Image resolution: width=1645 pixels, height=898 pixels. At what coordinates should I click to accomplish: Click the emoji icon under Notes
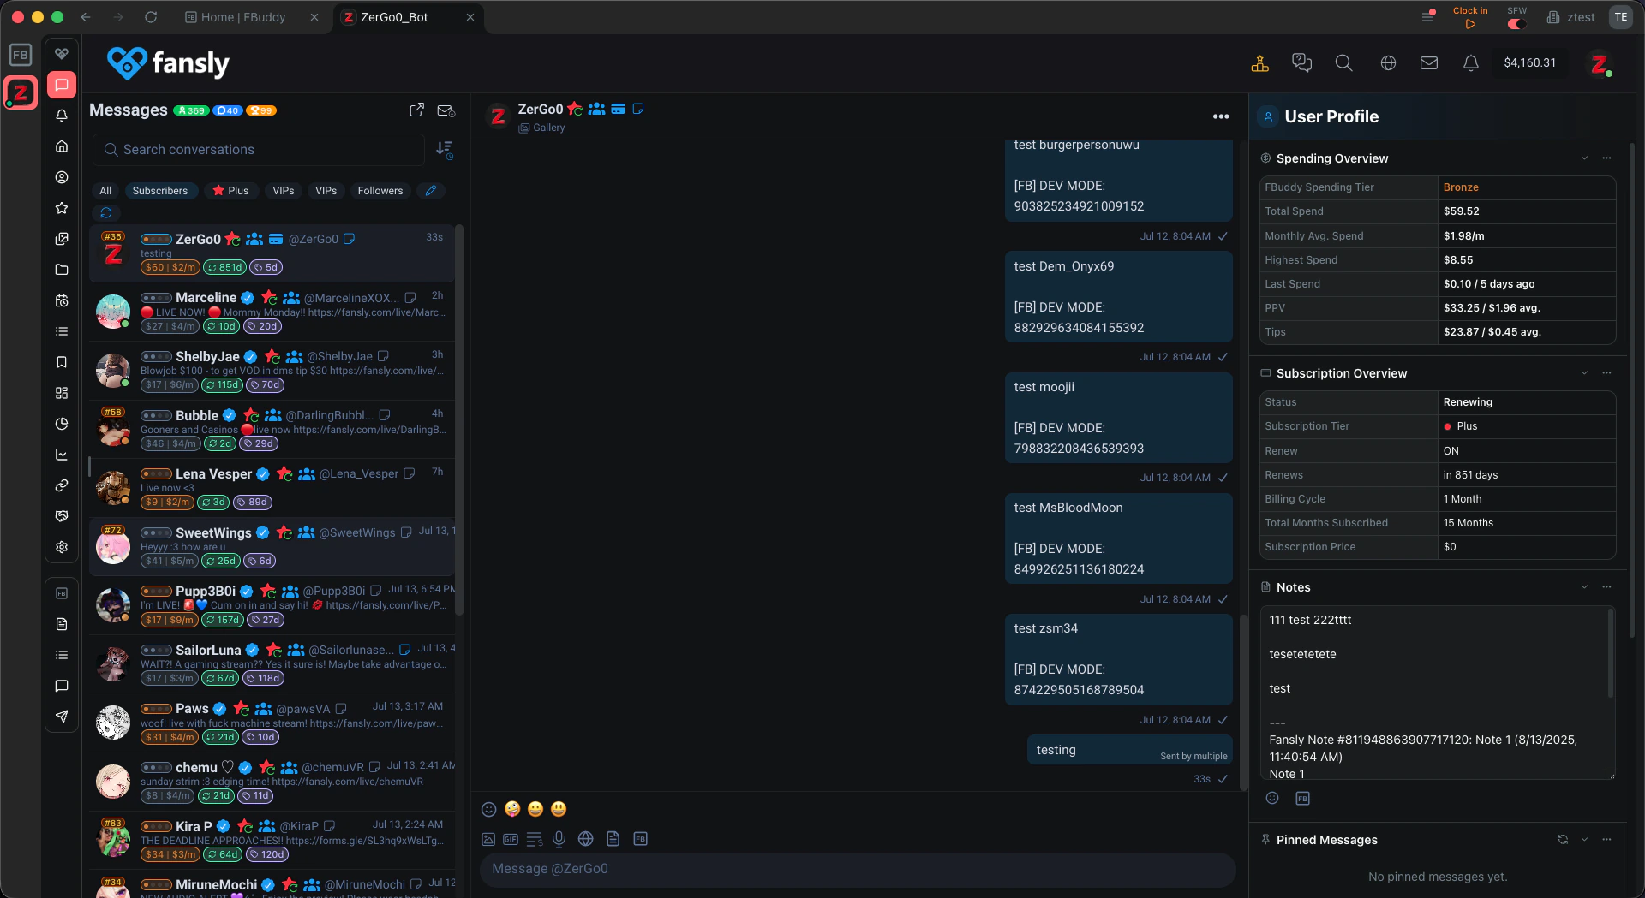coord(1272,798)
